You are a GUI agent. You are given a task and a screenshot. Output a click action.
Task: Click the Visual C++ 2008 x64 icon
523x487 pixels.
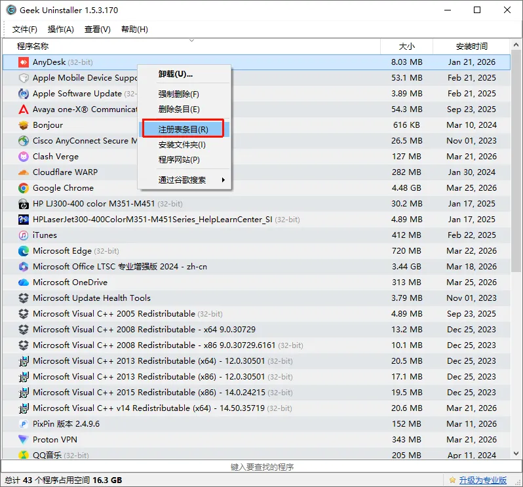(24, 330)
